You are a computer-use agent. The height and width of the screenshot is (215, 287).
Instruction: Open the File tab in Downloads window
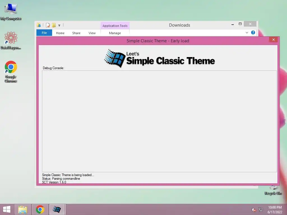(44, 33)
